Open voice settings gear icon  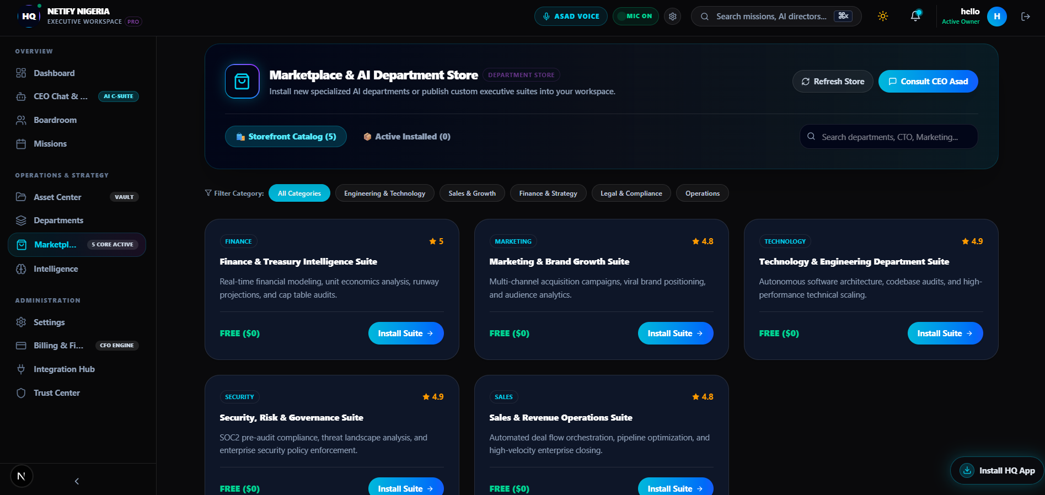(x=672, y=17)
